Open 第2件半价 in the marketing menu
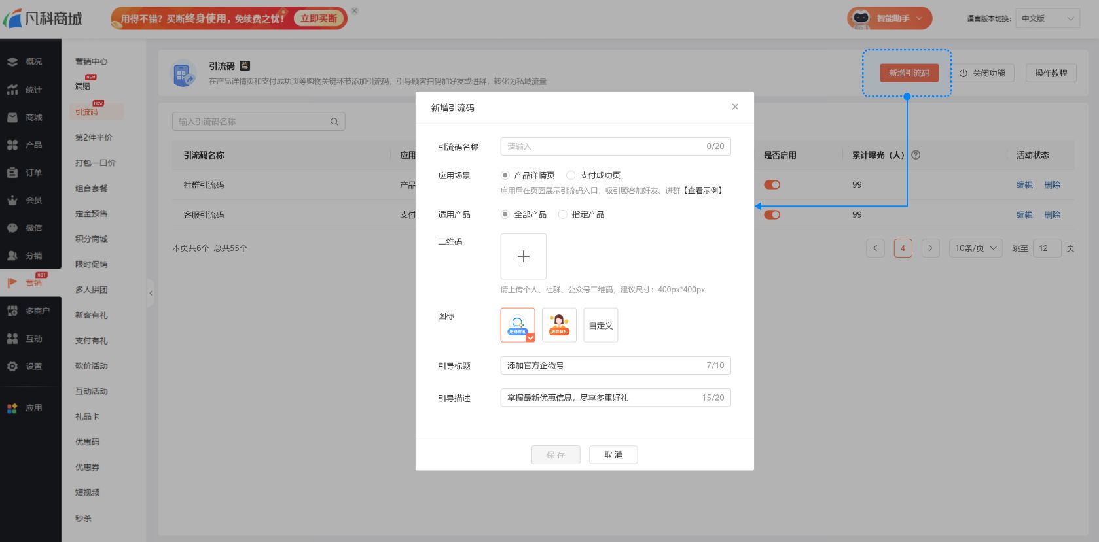Viewport: 1099px width, 542px height. [94, 138]
